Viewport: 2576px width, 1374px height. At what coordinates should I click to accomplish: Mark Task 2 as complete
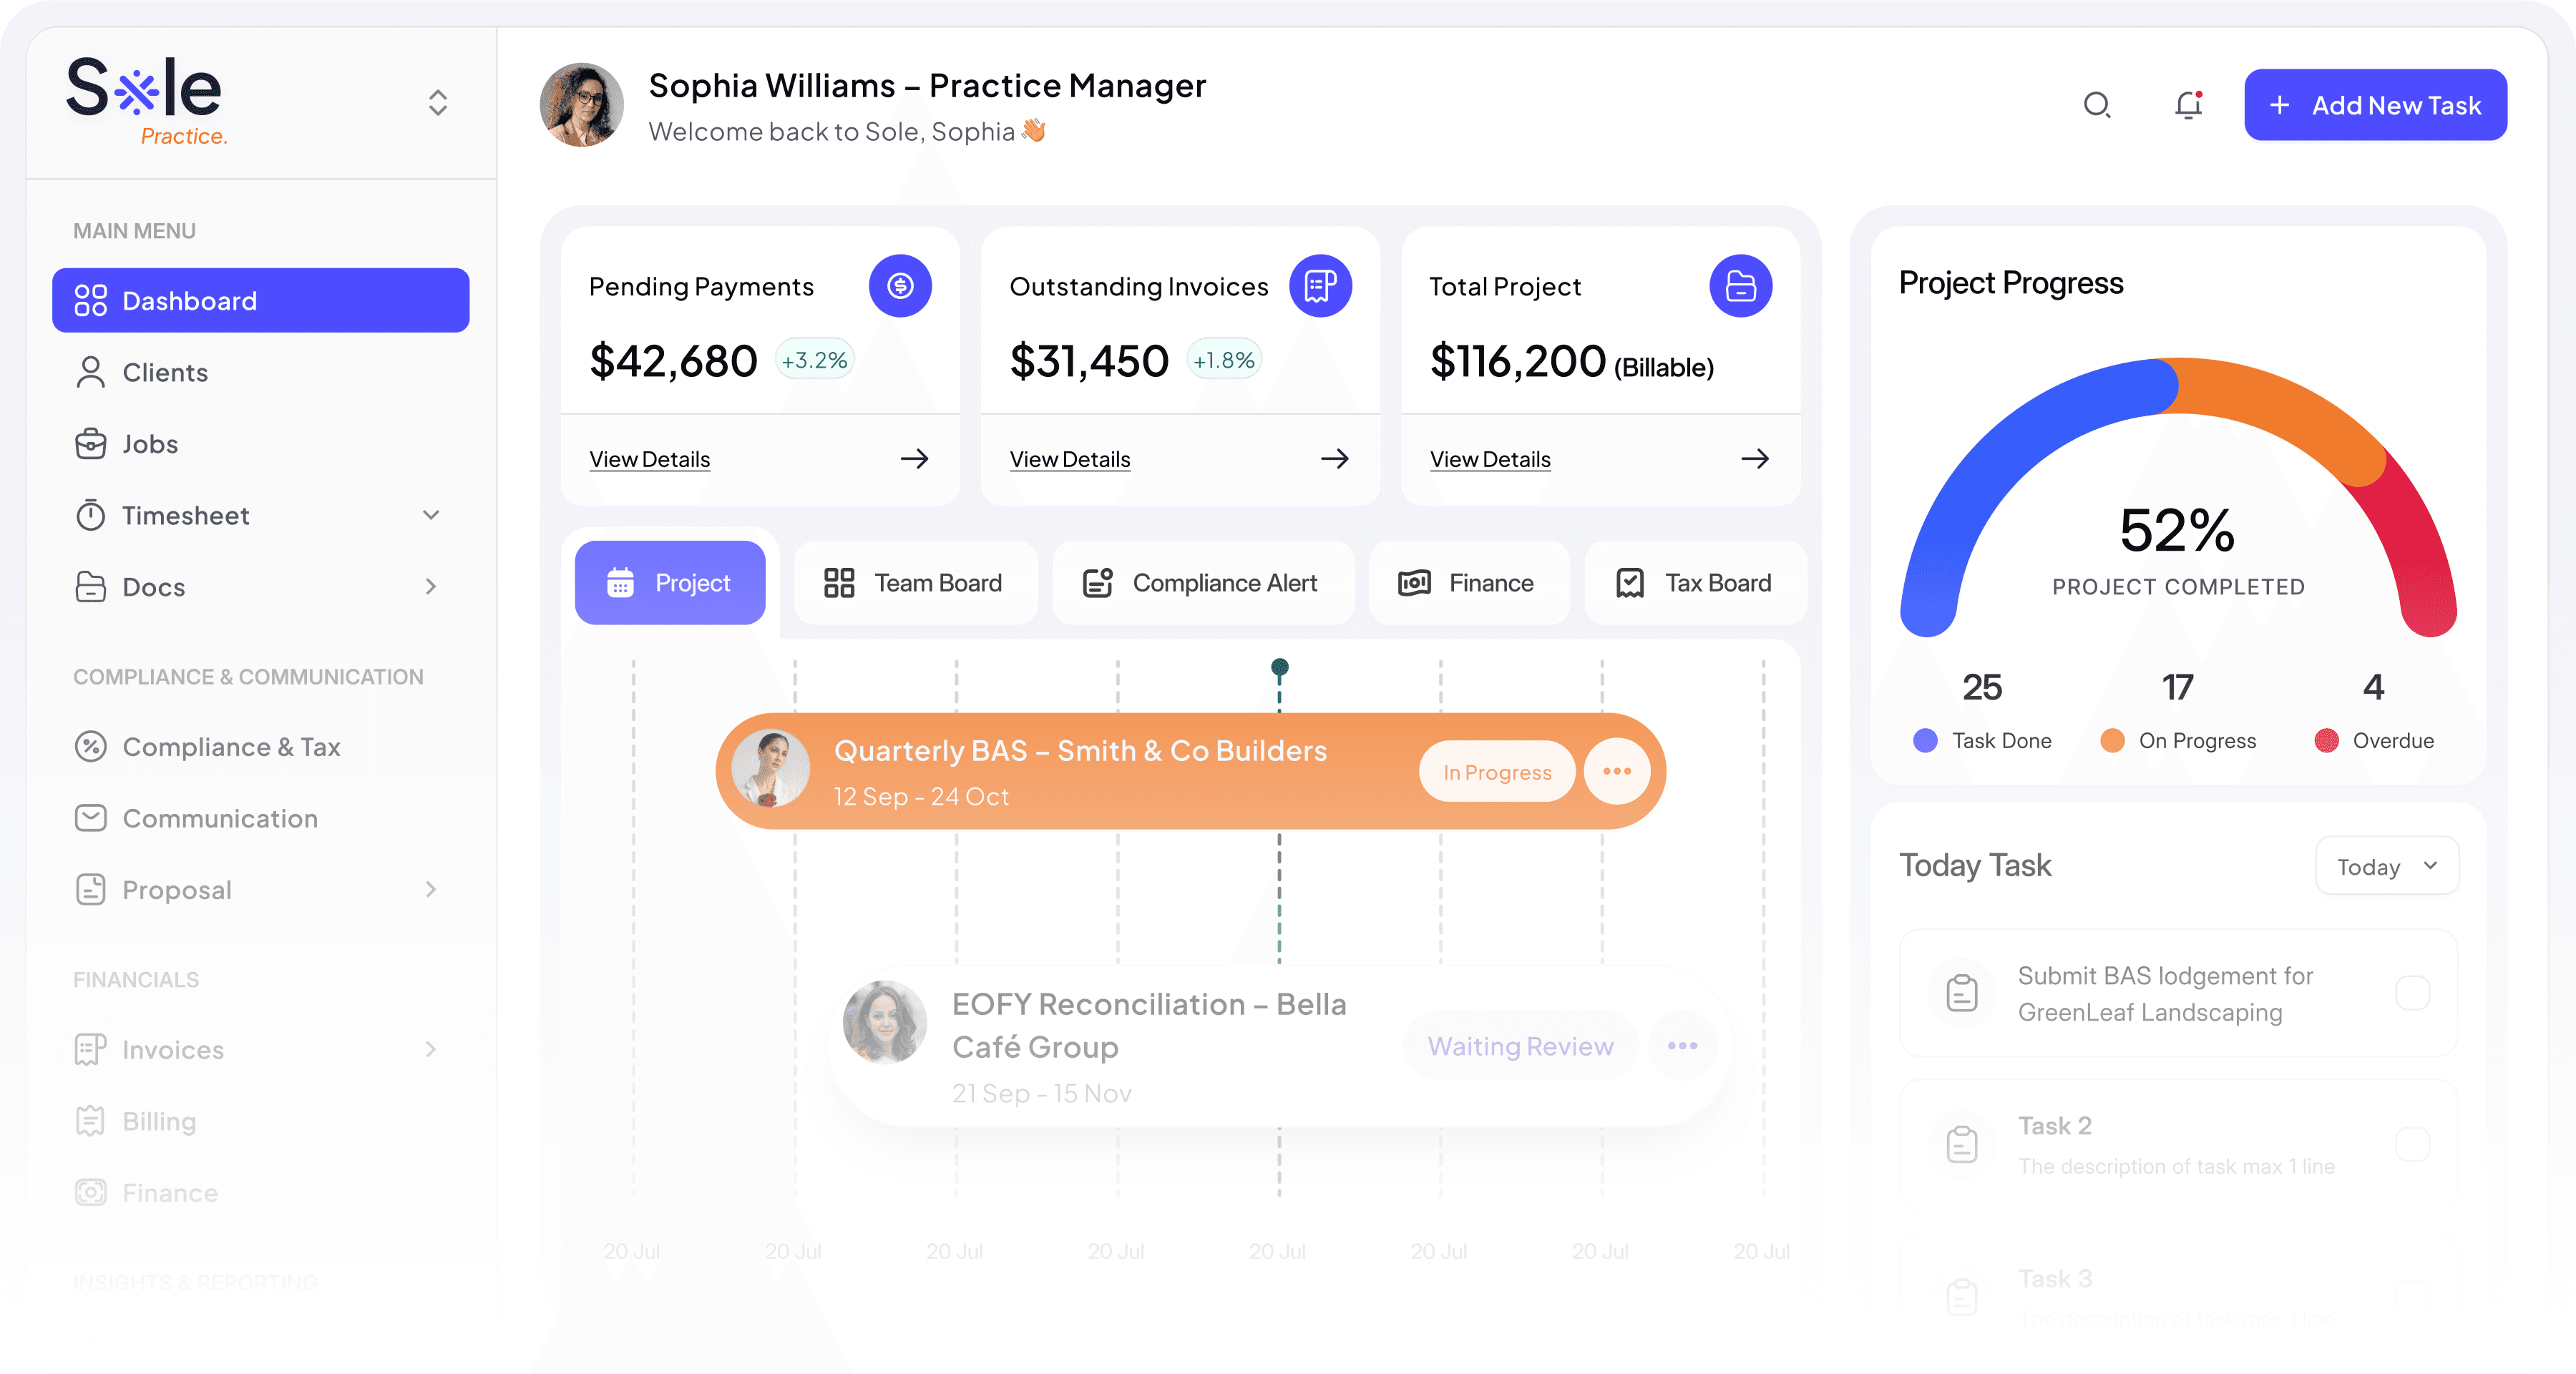[2412, 1144]
